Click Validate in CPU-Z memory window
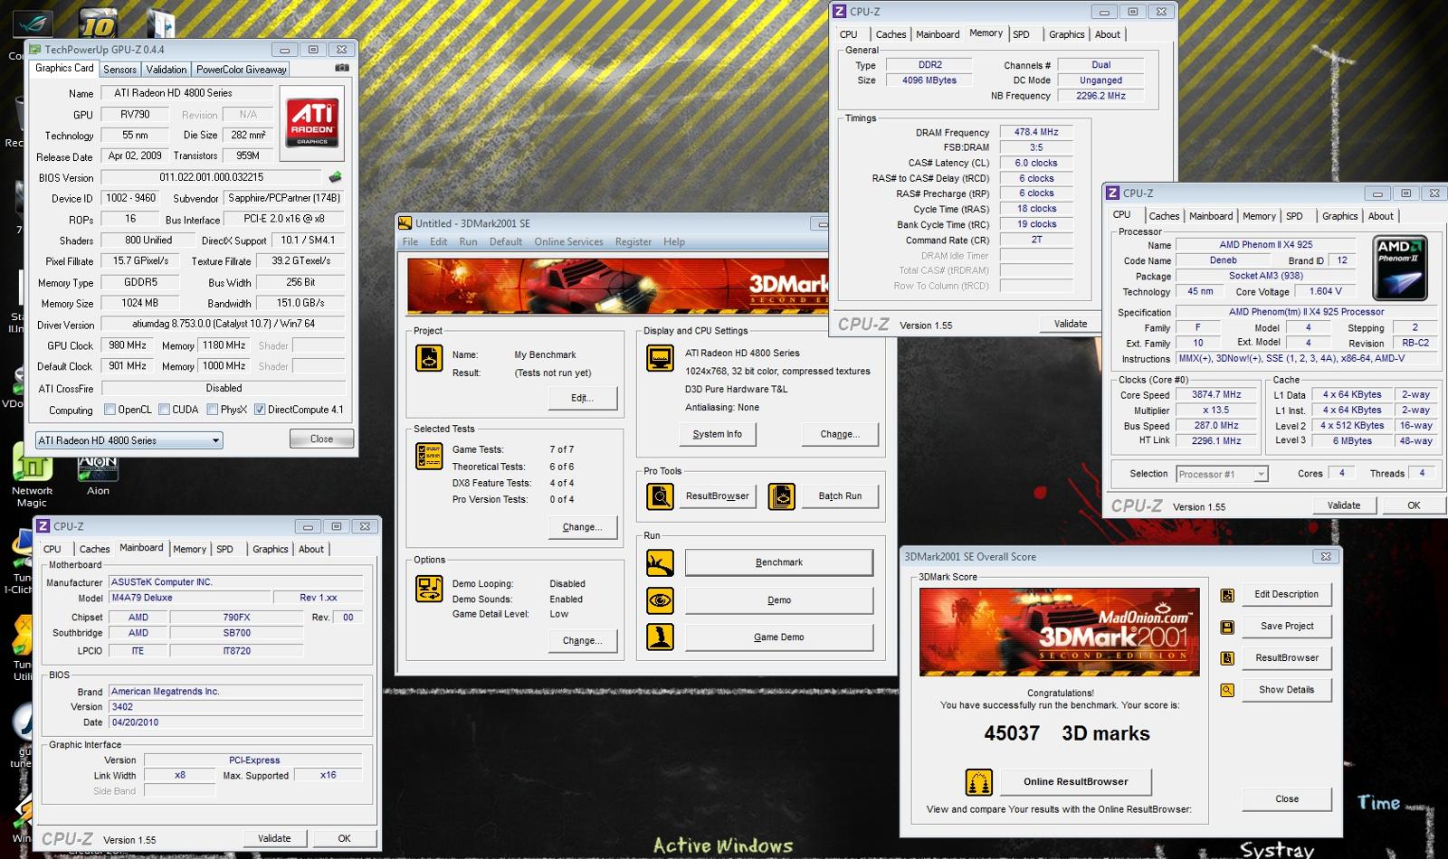Viewport: 1448px width, 859px height. tap(1071, 324)
